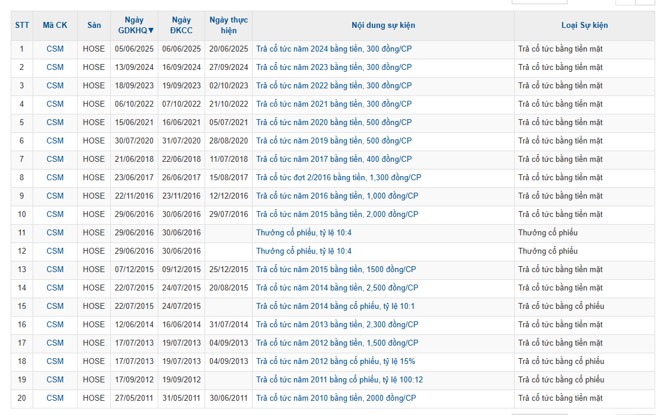Click the Mã CK column header
Screen dimensions: 657x415
55,25
